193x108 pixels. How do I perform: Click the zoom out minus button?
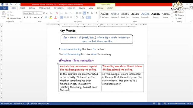coord(169,103)
